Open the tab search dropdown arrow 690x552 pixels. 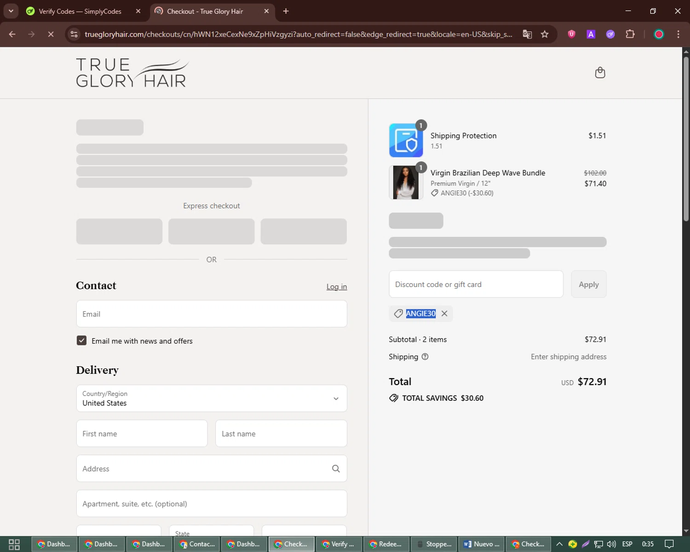point(11,11)
